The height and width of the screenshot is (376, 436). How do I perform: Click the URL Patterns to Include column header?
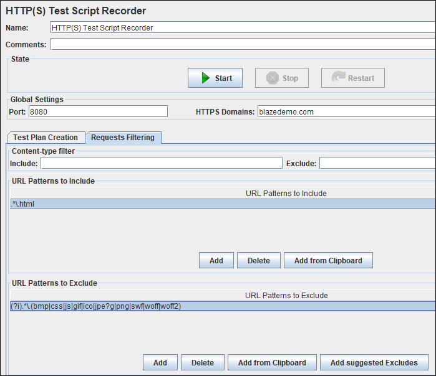tap(223, 193)
